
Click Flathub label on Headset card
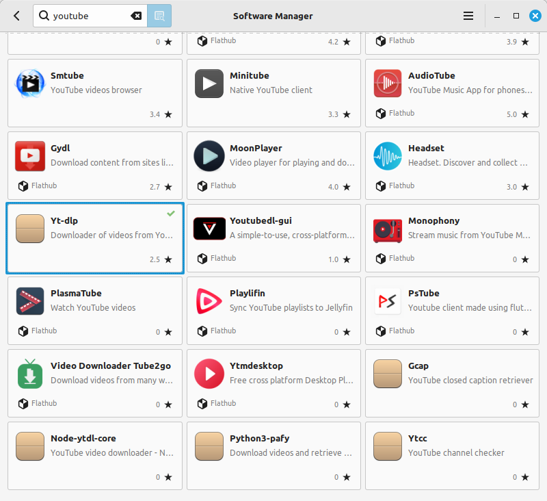point(401,185)
